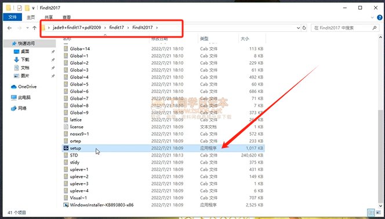Open address bar history dropdown

[299, 28]
